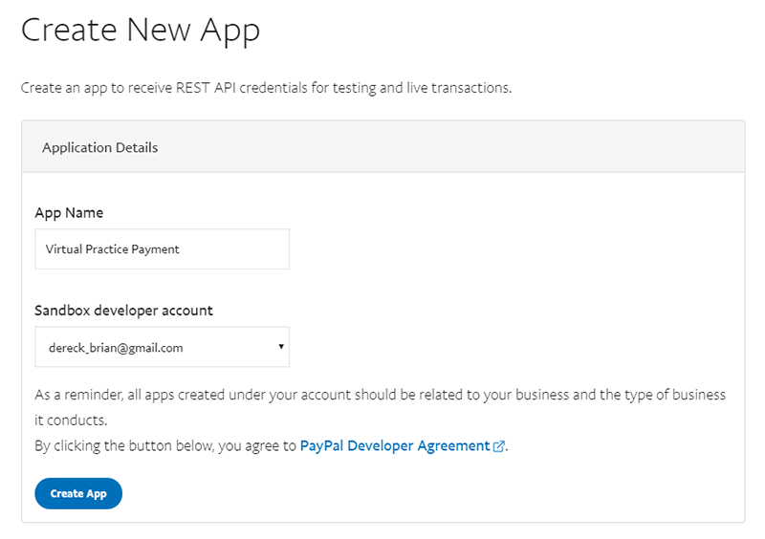
Task: Place cursor after the word Payment in App Name
Action: (x=181, y=249)
